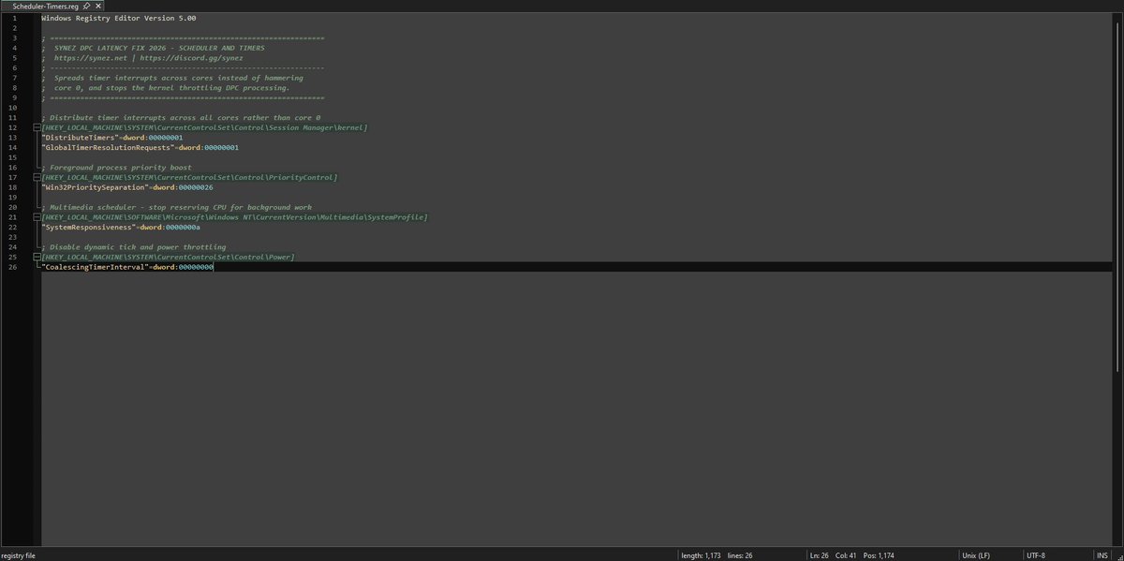This screenshot has width=1124, height=561.
Task: Click the Control\Power registry key line
Action: (x=168, y=257)
